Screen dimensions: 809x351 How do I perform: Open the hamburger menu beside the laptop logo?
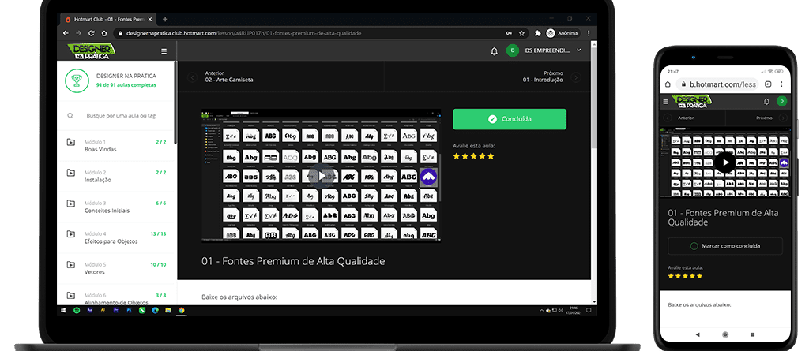(164, 51)
